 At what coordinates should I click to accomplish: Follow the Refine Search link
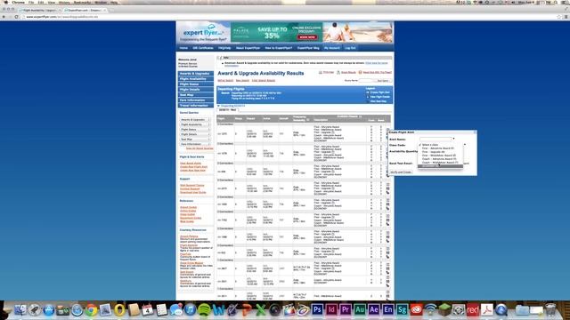pyautogui.click(x=225, y=81)
